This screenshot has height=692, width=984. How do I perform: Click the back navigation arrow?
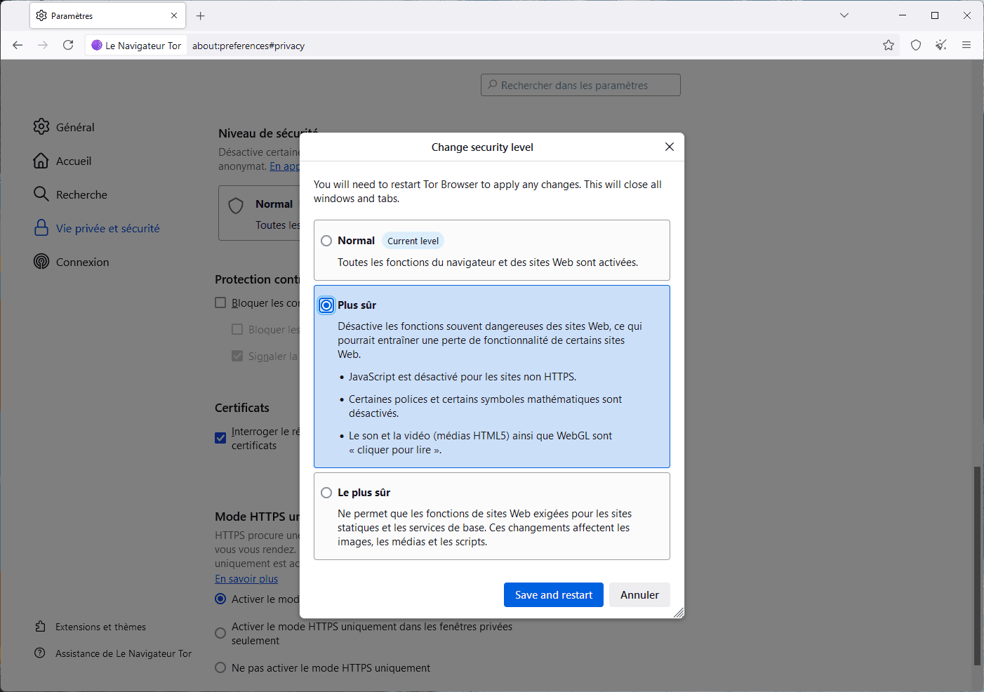tap(18, 45)
